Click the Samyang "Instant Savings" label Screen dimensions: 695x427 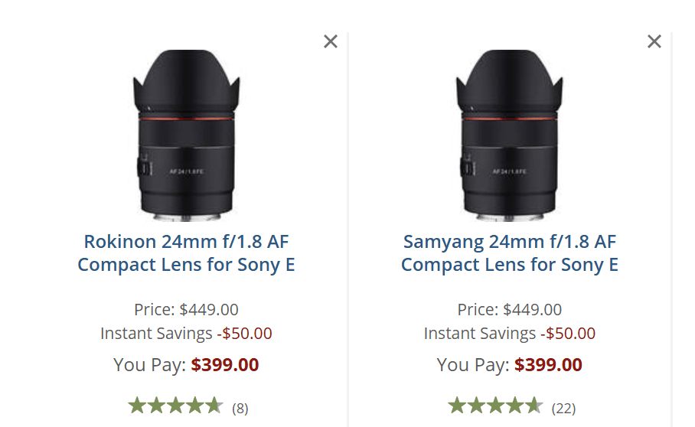coord(480,334)
